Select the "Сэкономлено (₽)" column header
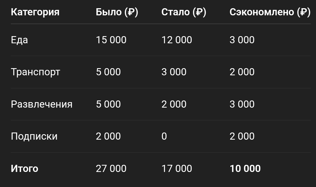316x187 pixels. click(270, 12)
